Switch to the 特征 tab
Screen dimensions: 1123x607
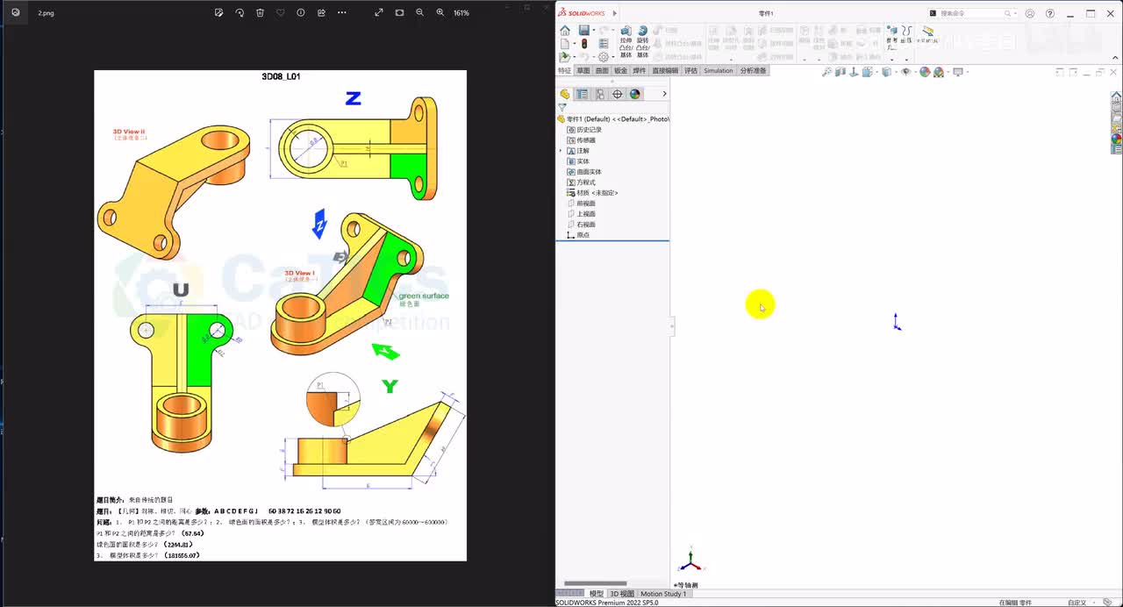[x=564, y=71]
